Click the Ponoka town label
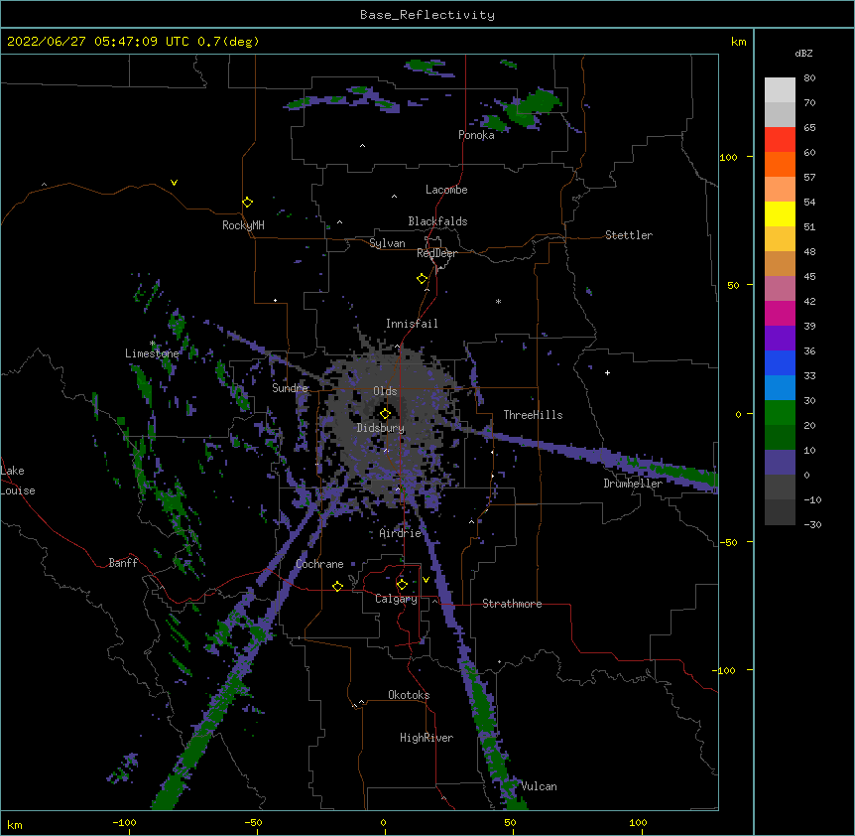The width and height of the screenshot is (855, 836). pos(476,135)
